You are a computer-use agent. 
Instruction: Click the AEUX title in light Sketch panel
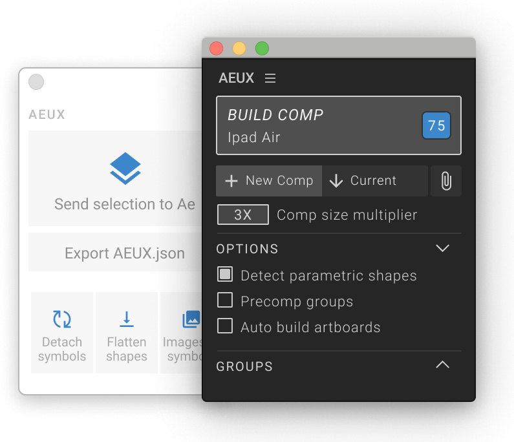point(47,114)
